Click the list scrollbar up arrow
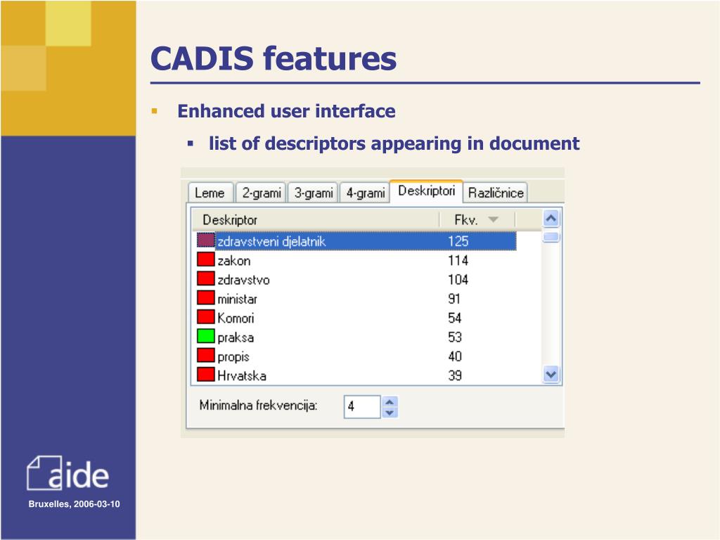 [x=551, y=219]
